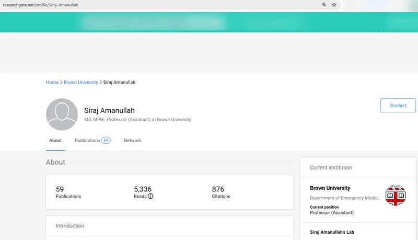Click the Contact button
Viewport: 418px width, 240px height.
click(x=398, y=105)
